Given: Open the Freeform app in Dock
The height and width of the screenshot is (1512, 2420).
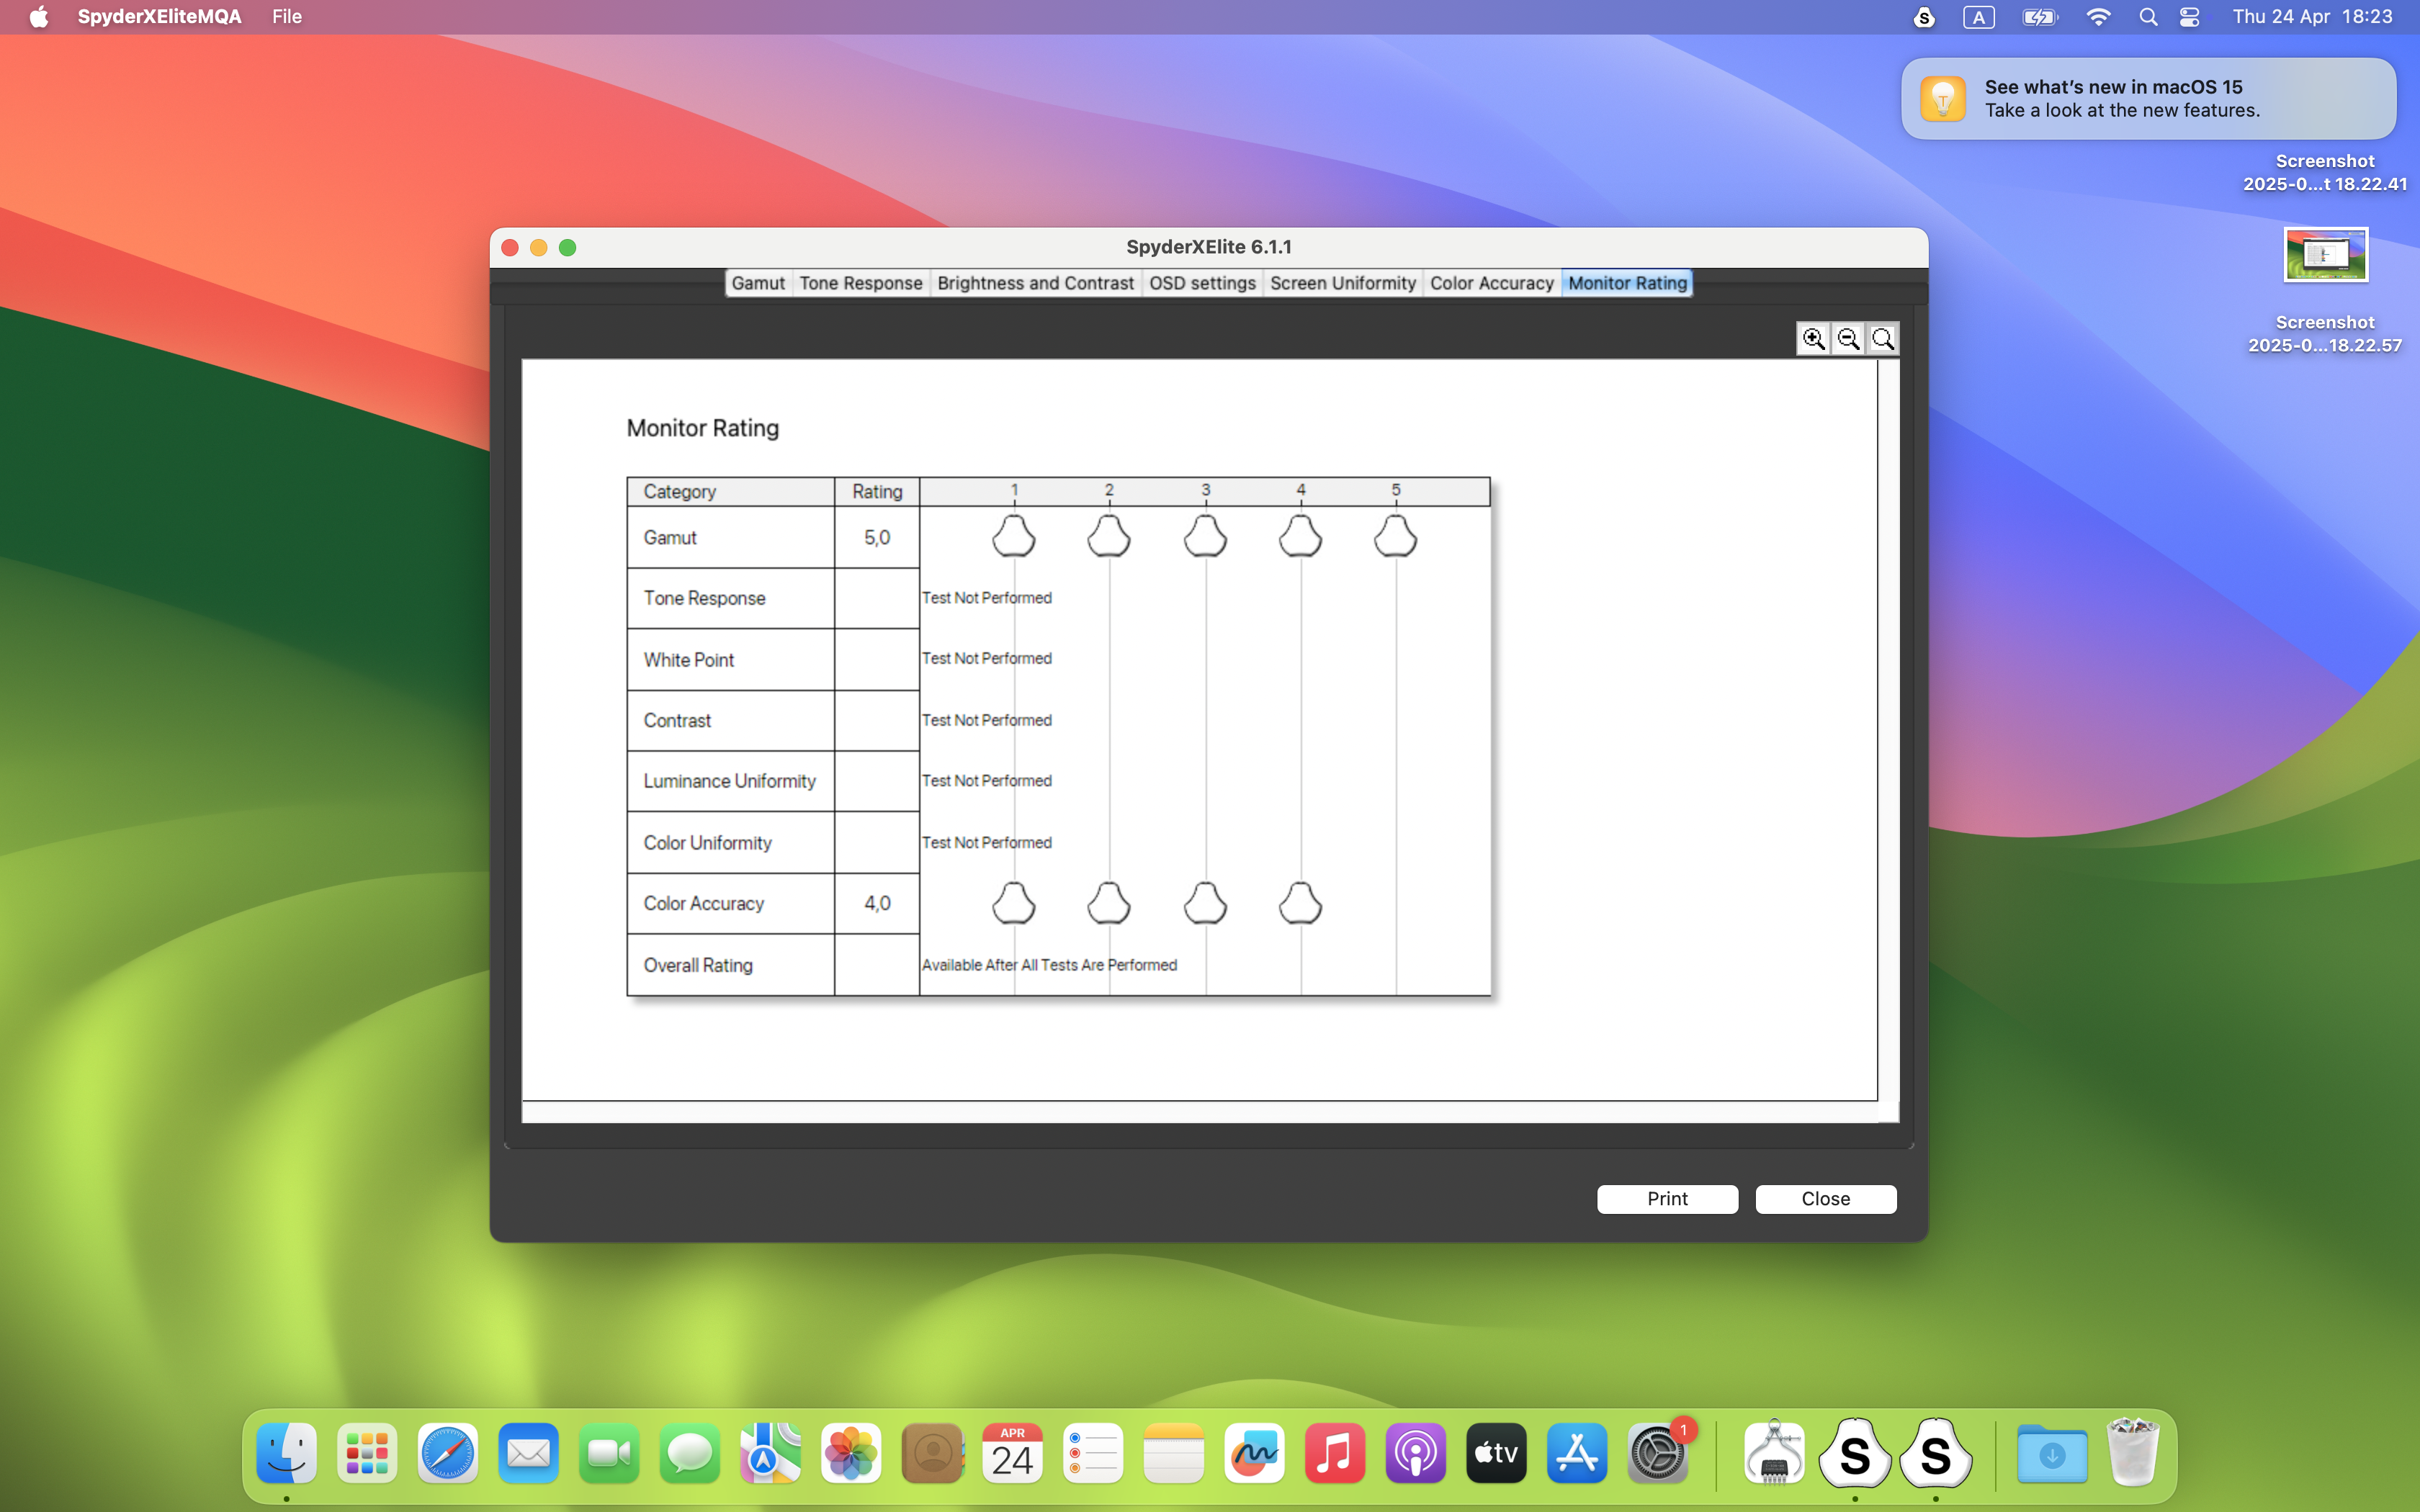Looking at the screenshot, I should [x=1254, y=1453].
